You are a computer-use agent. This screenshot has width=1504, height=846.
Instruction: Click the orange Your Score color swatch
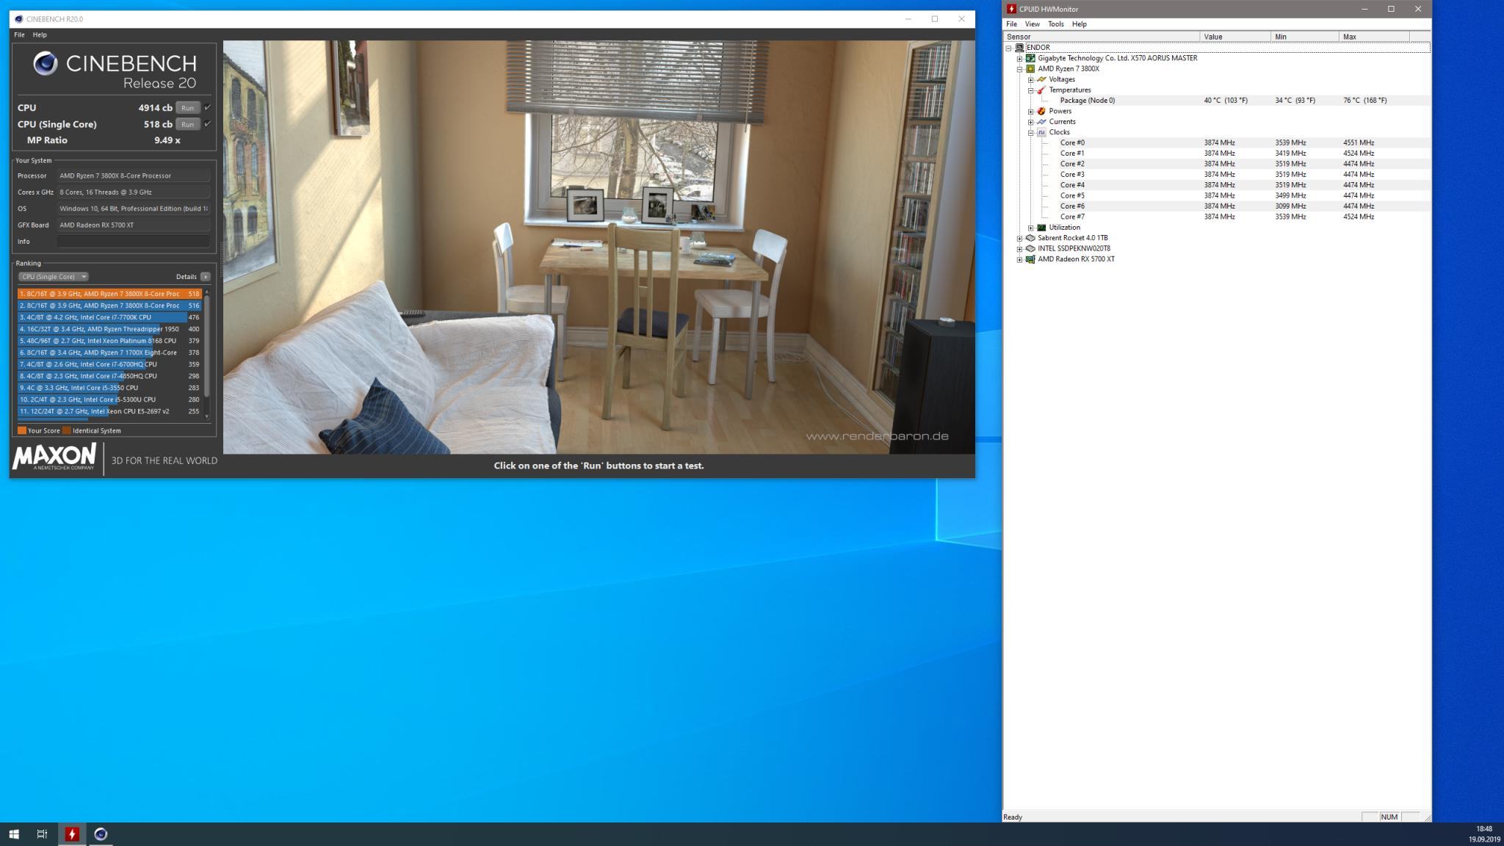(22, 430)
